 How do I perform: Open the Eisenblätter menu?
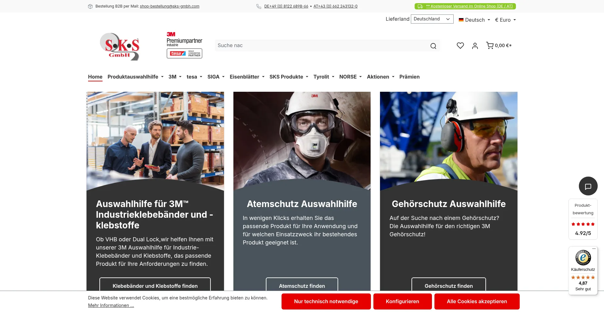tap(247, 77)
